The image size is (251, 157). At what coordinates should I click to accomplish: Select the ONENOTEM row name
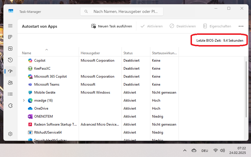[44, 116]
